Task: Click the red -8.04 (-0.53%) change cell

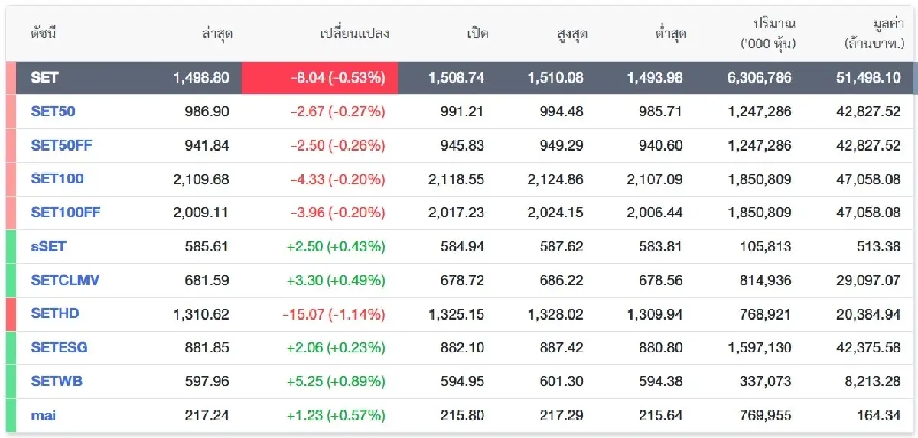Action: (x=320, y=78)
